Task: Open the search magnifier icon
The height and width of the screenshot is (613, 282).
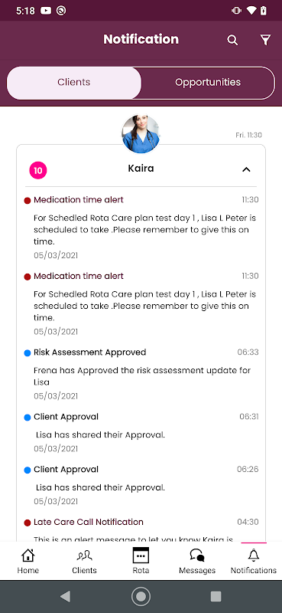Action: (232, 40)
